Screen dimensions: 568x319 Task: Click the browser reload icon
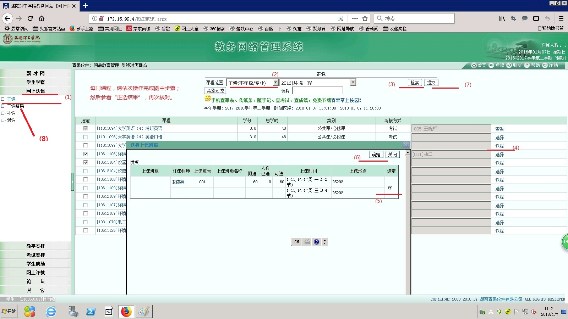(x=30, y=18)
